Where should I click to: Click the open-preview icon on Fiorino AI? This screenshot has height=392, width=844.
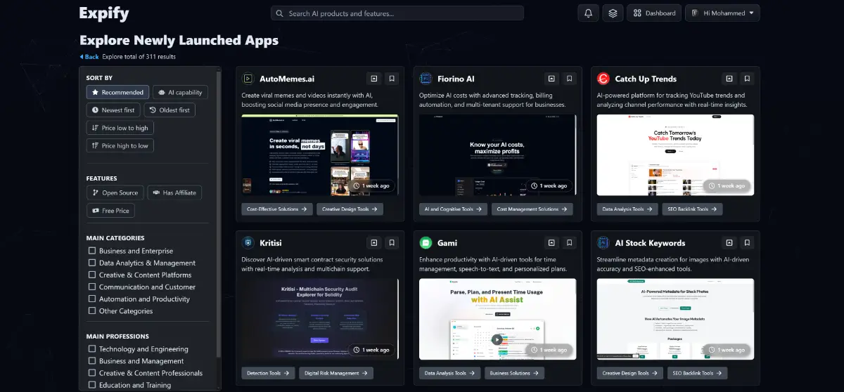tap(552, 79)
